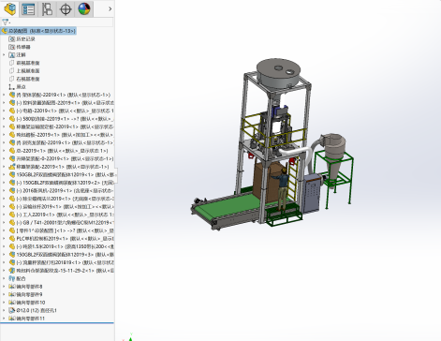Click the blue rollback bar below 镜向零部件11
This screenshot has height=341, width=441.
click(x=57, y=323)
